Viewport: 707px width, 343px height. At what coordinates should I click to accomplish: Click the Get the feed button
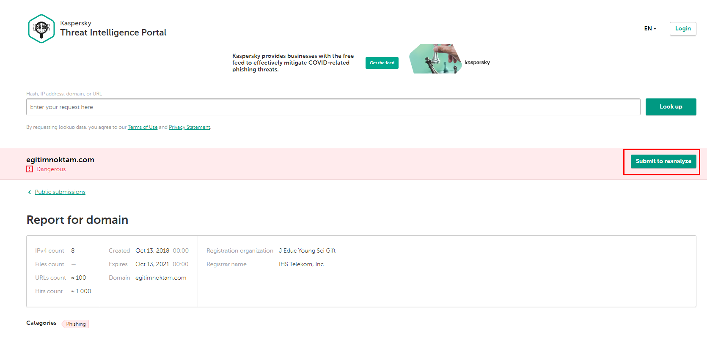[382, 63]
